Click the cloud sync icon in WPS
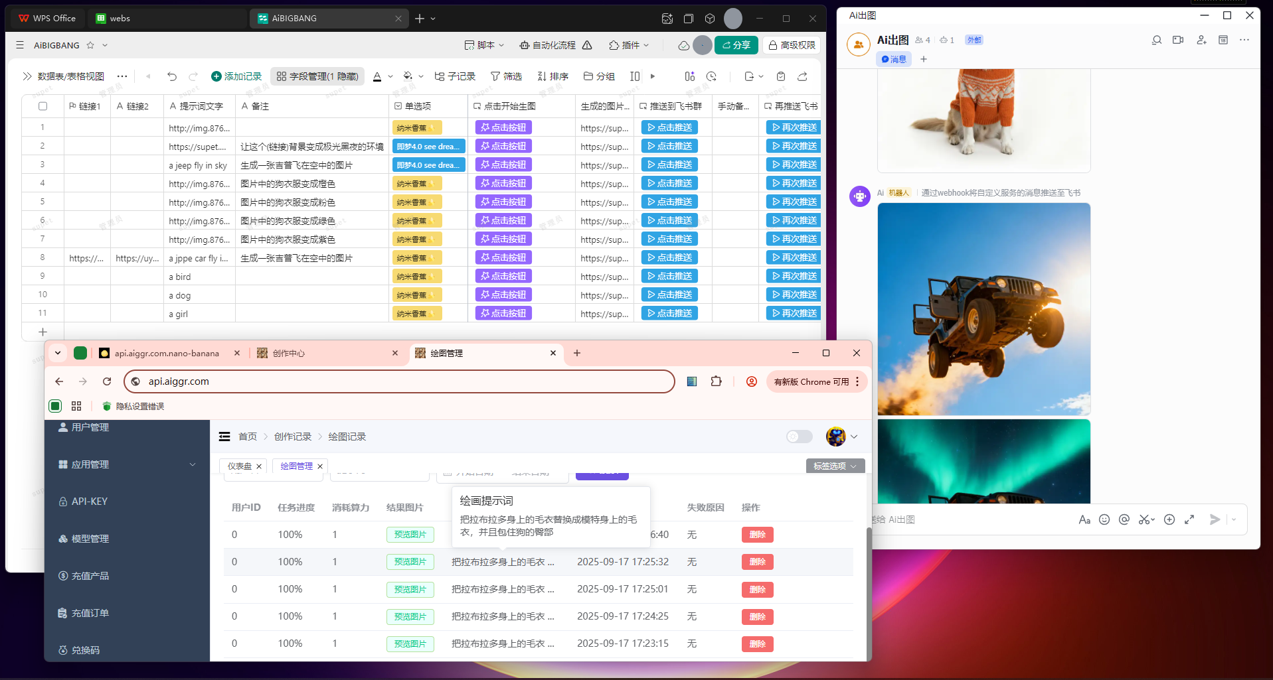 pyautogui.click(x=683, y=45)
